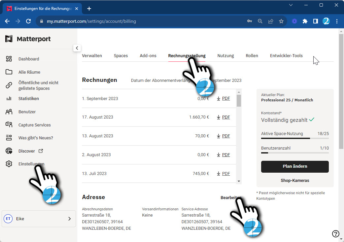The width and height of the screenshot is (344, 242).
Task: Click the Vollständig gezahlt status
Action: [288, 120]
